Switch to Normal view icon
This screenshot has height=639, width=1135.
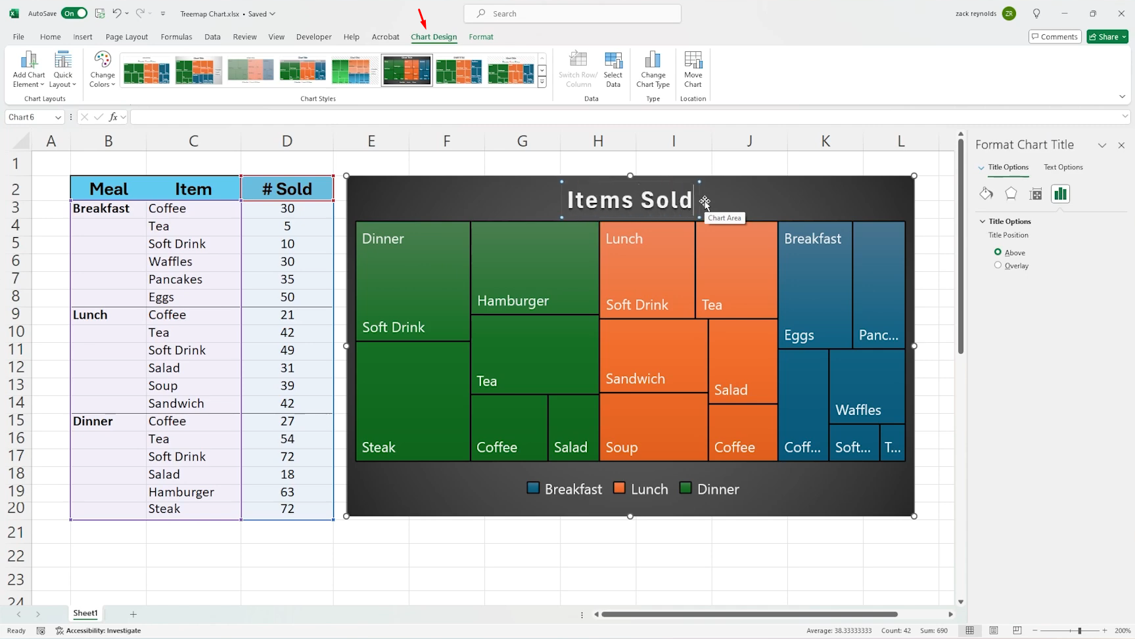click(969, 630)
